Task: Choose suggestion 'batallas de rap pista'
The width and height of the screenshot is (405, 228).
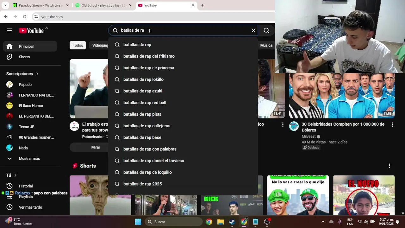Action: coord(183,114)
